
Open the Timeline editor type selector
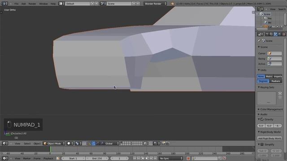coord(5,158)
